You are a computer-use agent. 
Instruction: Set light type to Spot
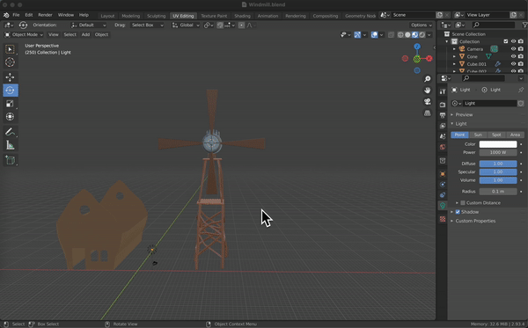[x=496, y=135]
